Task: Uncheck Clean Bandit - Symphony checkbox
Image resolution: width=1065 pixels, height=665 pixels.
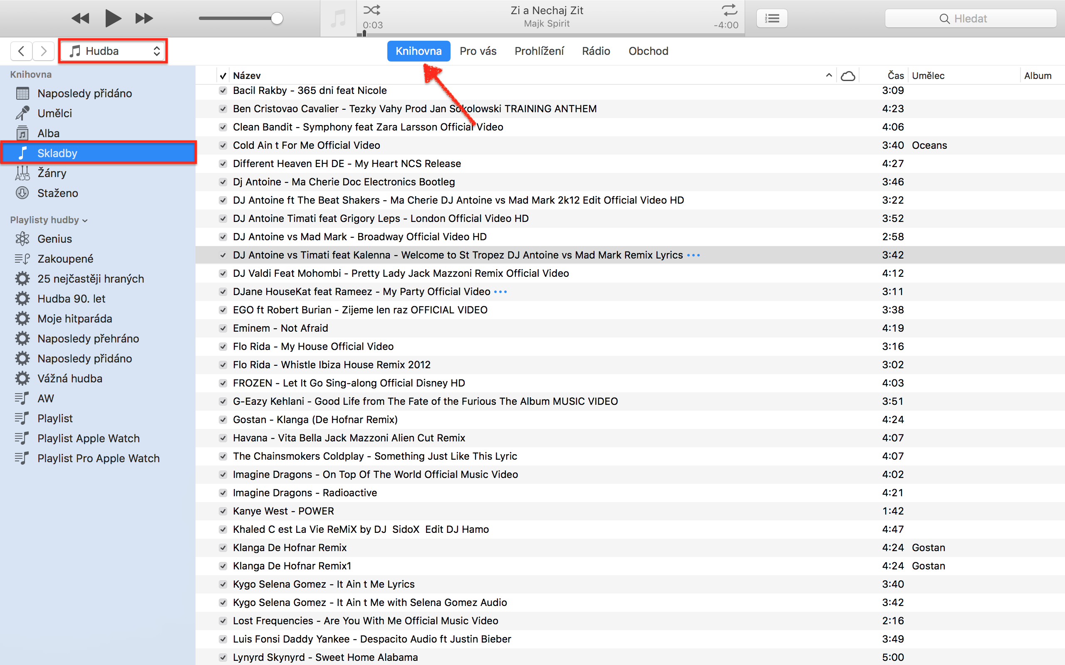Action: pyautogui.click(x=223, y=127)
